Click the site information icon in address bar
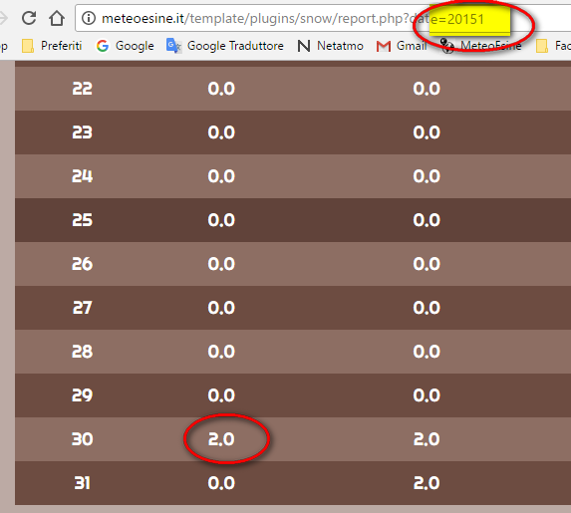 (x=88, y=18)
